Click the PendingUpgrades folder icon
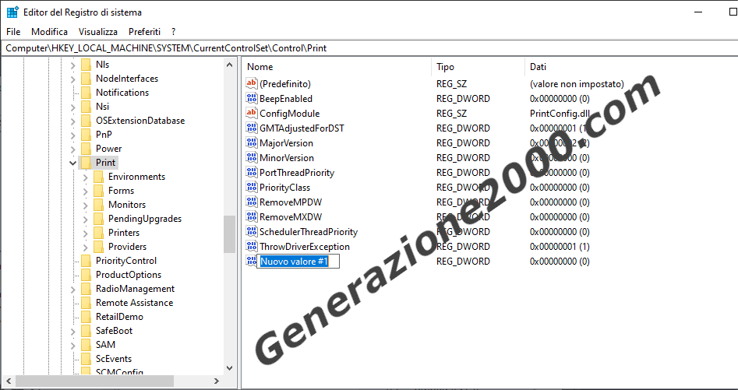Image resolution: width=738 pixels, height=390 pixels. tap(98, 219)
